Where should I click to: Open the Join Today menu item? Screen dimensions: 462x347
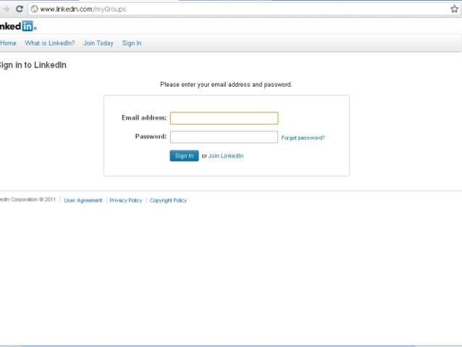point(98,43)
